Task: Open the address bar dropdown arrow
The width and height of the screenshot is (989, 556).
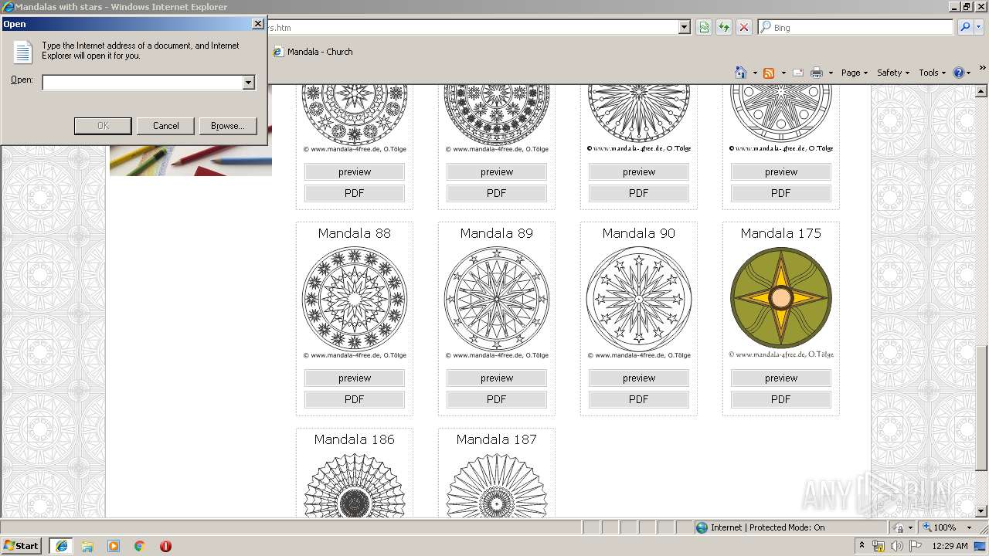Action: (684, 27)
